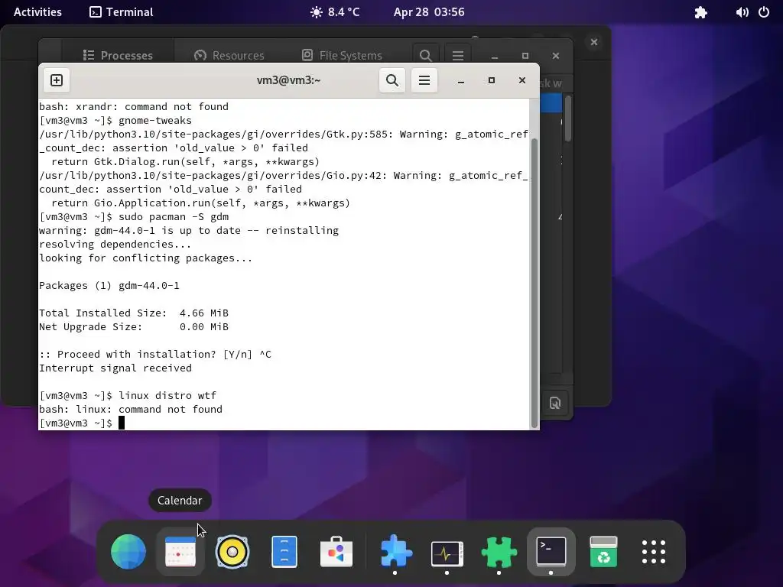Open the clock Apr 28 03:56 menu
The image size is (783, 587).
point(429,12)
